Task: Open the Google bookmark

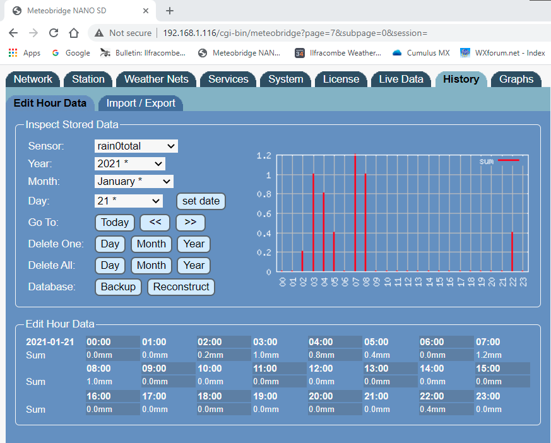Action: [71, 53]
